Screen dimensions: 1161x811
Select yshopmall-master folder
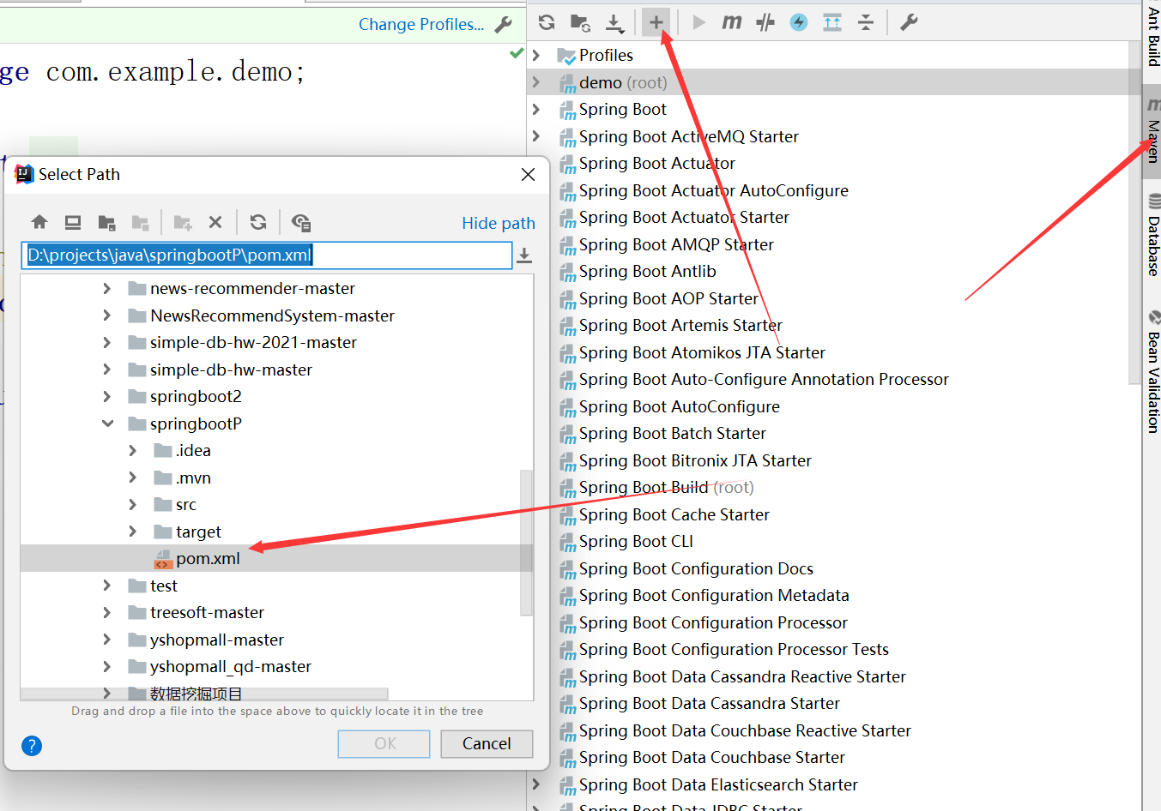[x=216, y=640]
